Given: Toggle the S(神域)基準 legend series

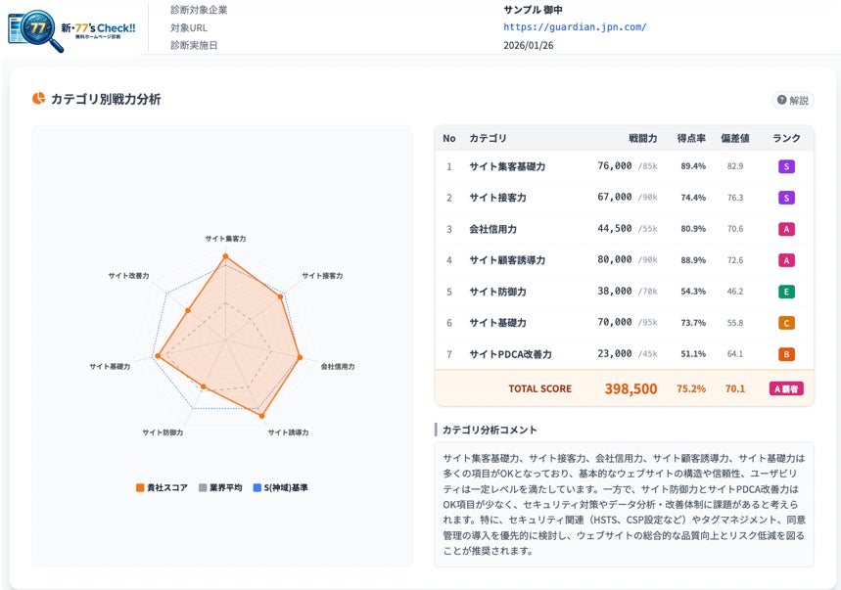Looking at the screenshot, I should (x=280, y=487).
